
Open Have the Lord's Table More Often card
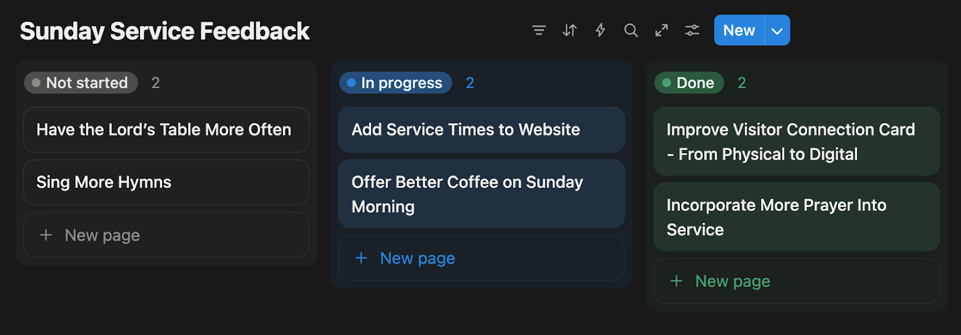166,130
